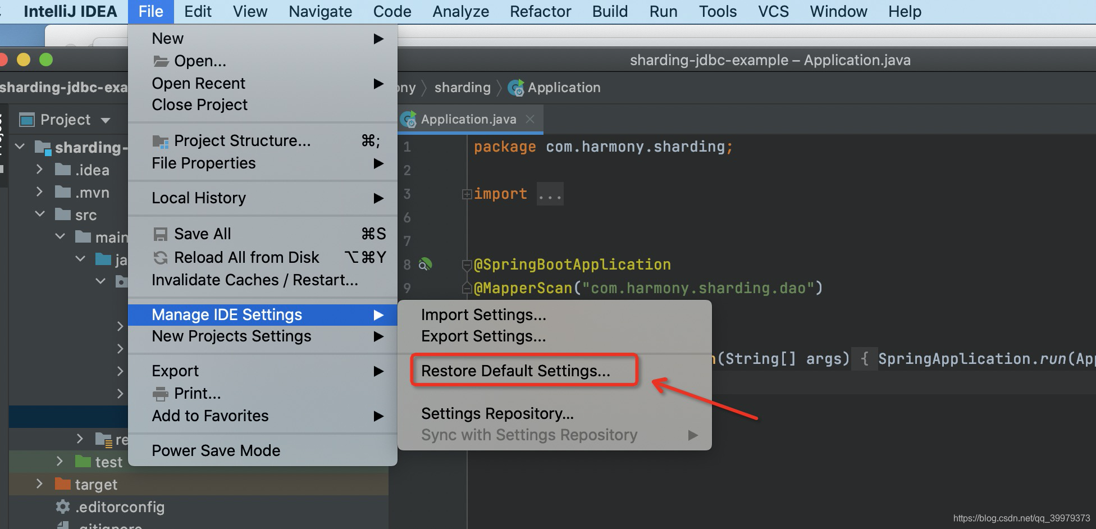The width and height of the screenshot is (1096, 529).
Task: Open the Help menu
Action: point(905,11)
